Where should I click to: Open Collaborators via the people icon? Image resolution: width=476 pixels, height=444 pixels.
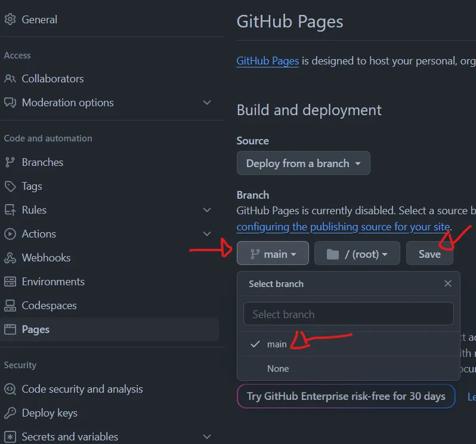pos(10,79)
